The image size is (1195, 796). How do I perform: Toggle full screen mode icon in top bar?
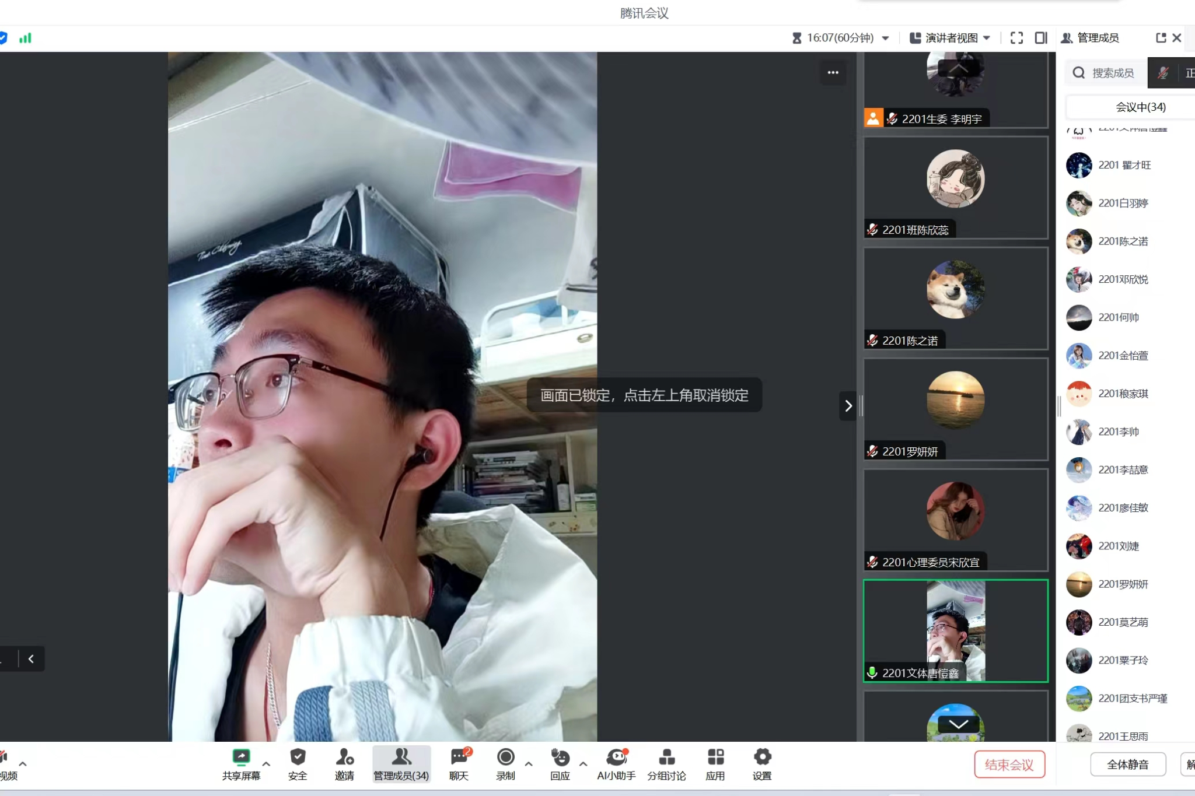pyautogui.click(x=1016, y=38)
